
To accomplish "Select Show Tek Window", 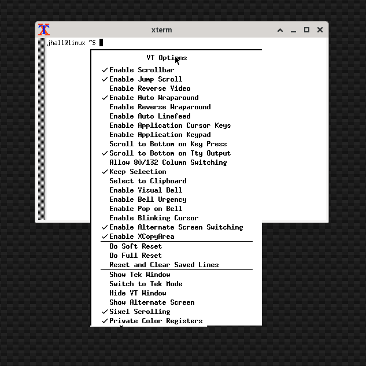I will point(176,275).
